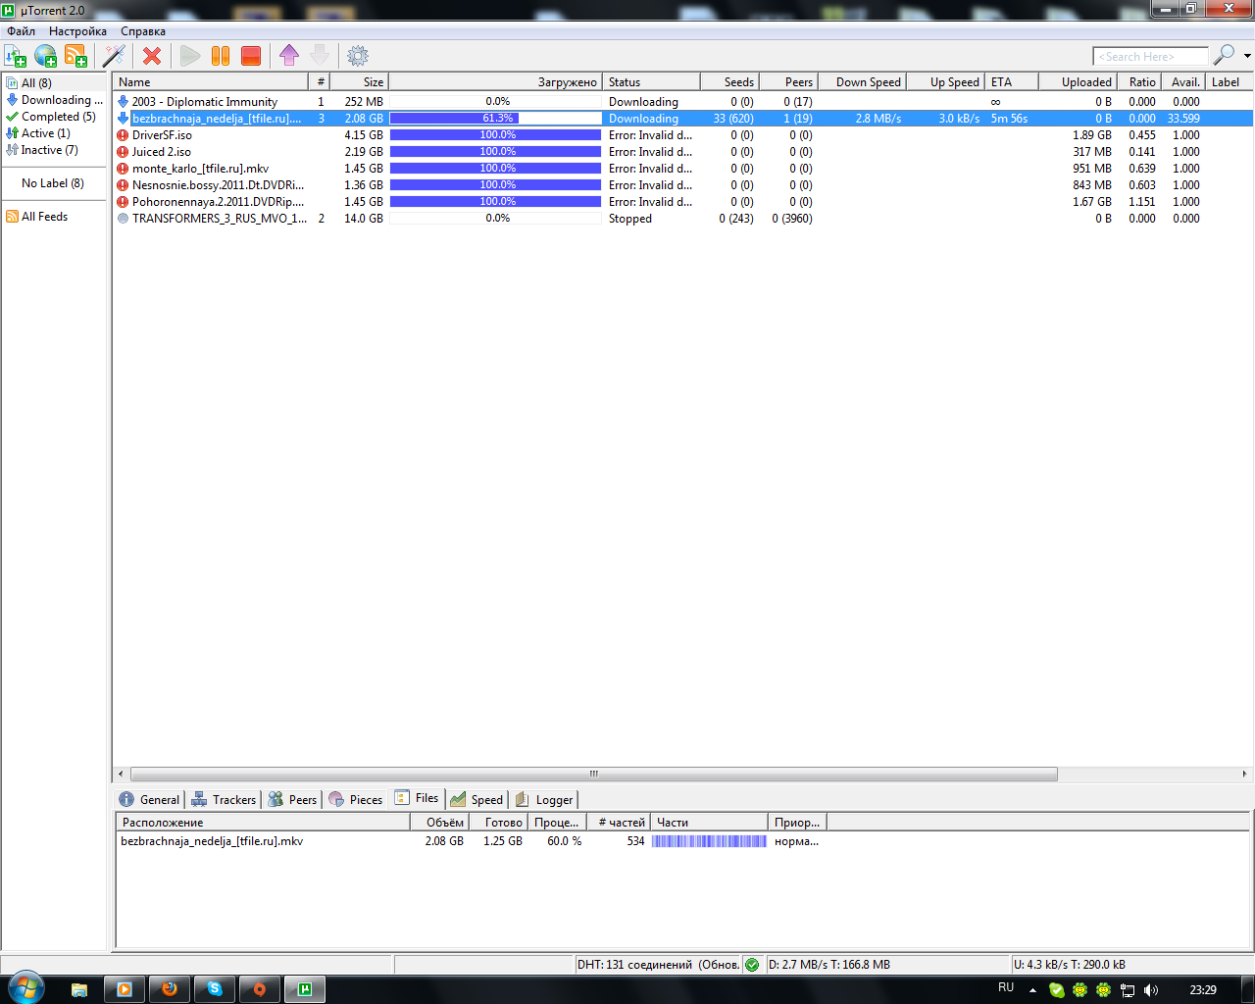Image resolution: width=1255 pixels, height=1004 pixels.
Task: Sort by the ETA column header
Action: [1010, 82]
